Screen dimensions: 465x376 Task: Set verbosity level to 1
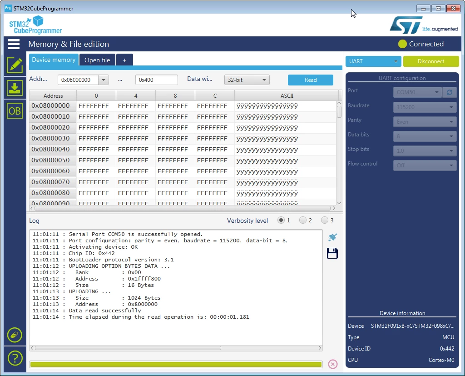click(281, 221)
